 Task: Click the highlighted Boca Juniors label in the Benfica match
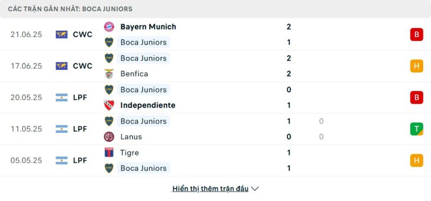143,58
